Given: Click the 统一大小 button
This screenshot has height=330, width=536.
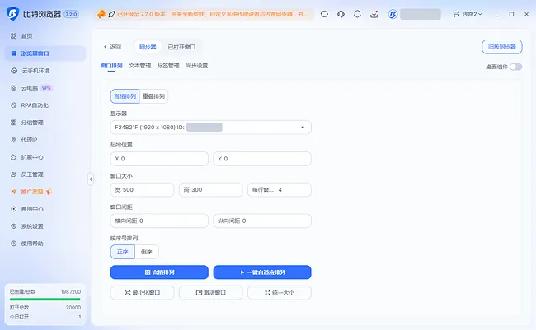Looking at the screenshot, I should pos(280,293).
